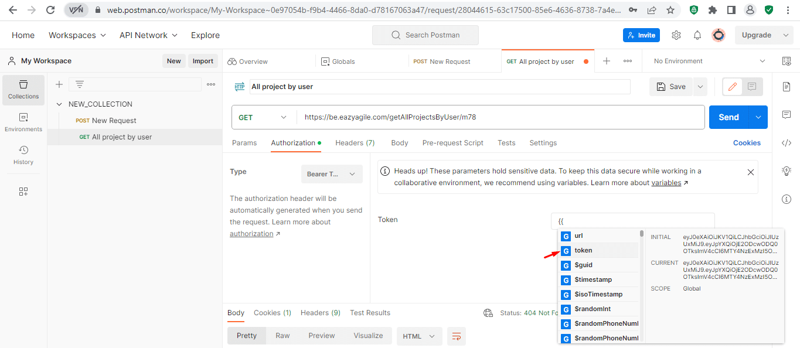Select the token variable suggestion
The width and height of the screenshot is (800, 348).
(x=598, y=251)
